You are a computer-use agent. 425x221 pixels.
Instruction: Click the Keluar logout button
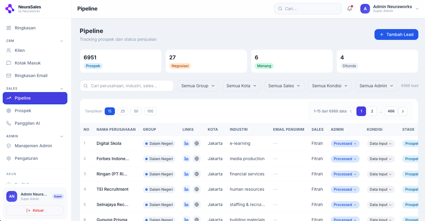click(x=35, y=211)
